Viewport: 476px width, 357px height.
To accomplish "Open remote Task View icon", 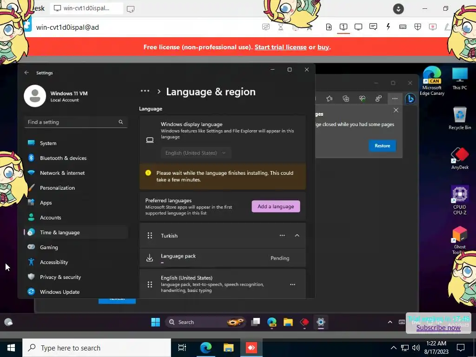I will point(255,322).
